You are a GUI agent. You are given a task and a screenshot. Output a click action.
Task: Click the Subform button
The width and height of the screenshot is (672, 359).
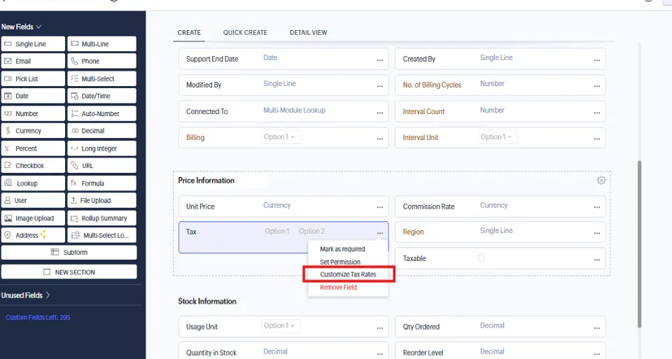(69, 253)
